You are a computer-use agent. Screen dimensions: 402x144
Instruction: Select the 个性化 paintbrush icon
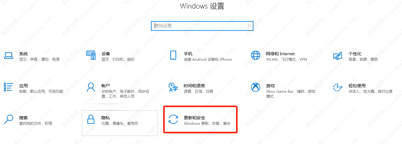338,56
